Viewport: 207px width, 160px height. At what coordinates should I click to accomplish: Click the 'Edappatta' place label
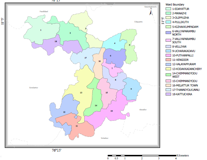(138, 22)
